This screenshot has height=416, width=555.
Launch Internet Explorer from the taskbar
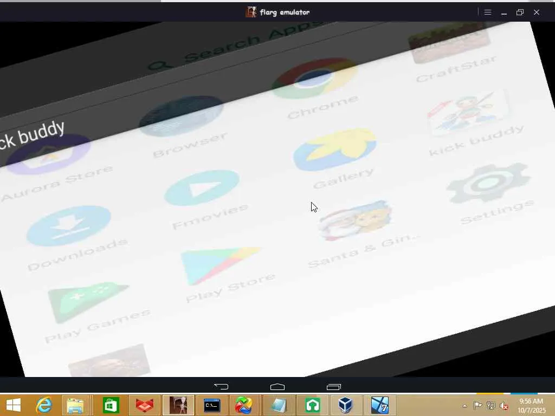(44, 405)
